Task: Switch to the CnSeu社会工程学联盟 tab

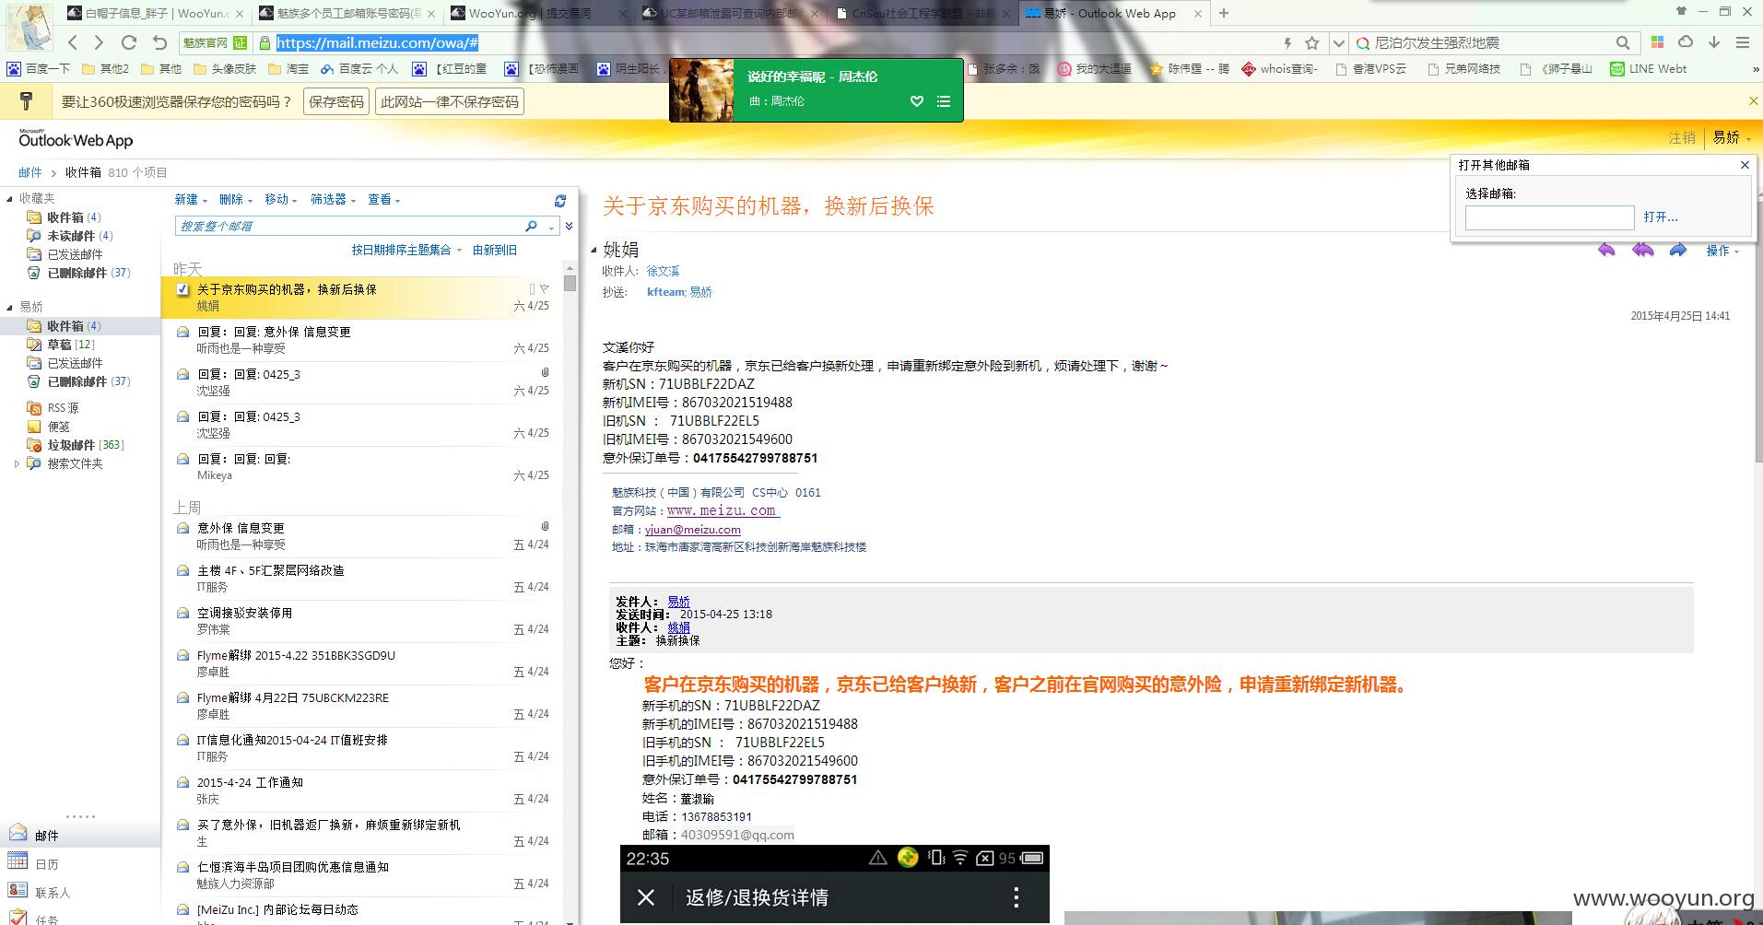Action: (x=923, y=13)
